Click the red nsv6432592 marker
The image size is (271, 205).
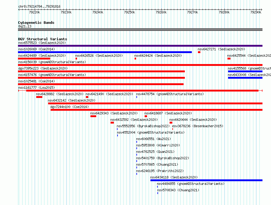pyautogui.click(x=112, y=123)
